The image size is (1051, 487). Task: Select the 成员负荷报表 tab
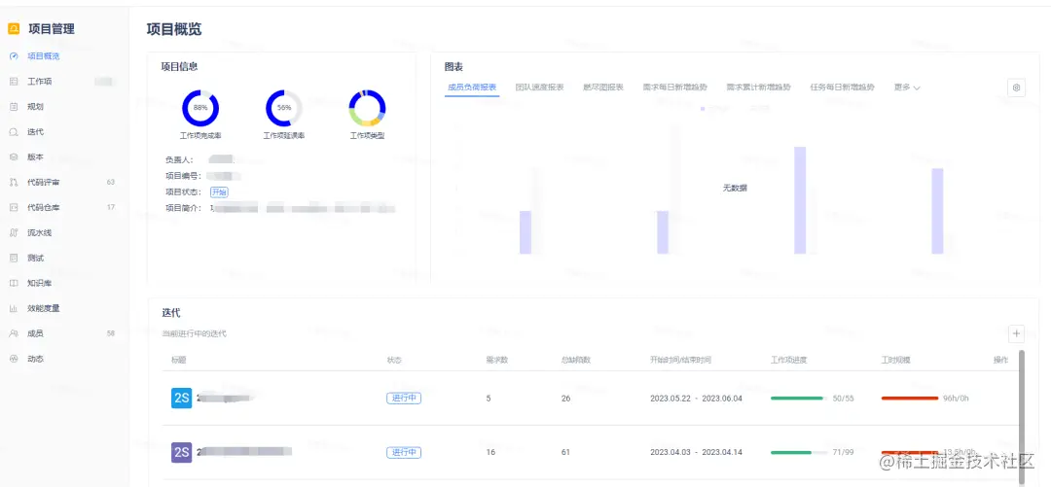472,87
